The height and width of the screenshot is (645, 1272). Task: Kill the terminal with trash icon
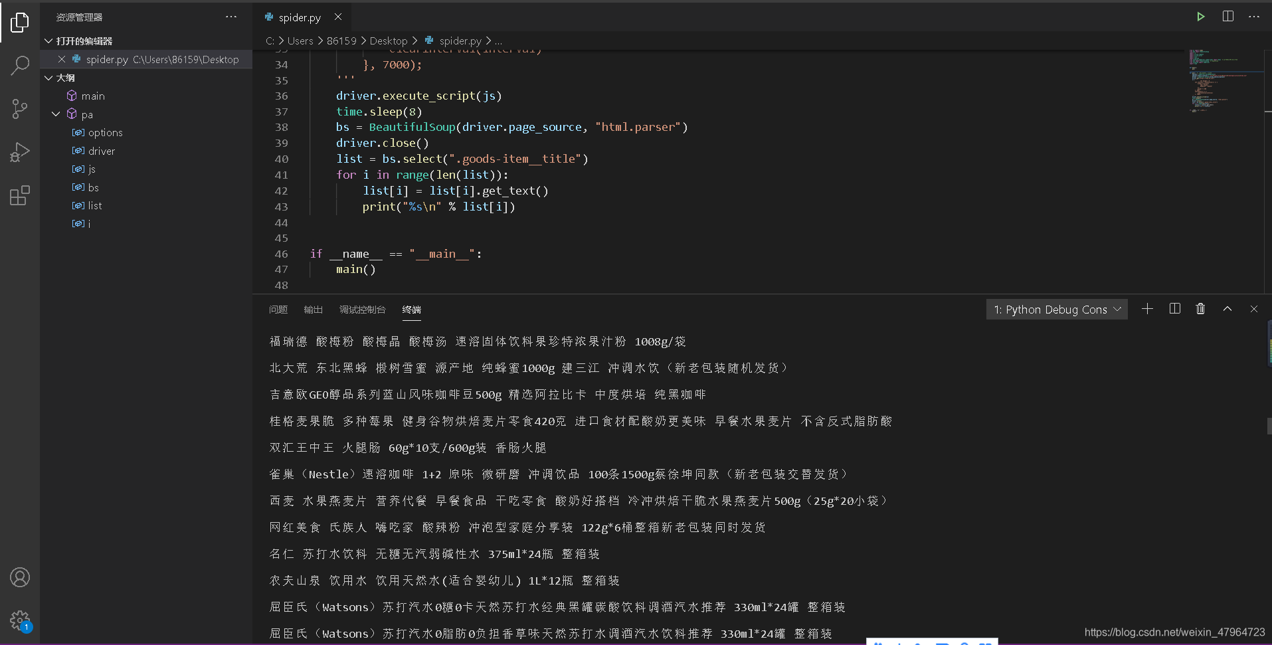(1200, 309)
